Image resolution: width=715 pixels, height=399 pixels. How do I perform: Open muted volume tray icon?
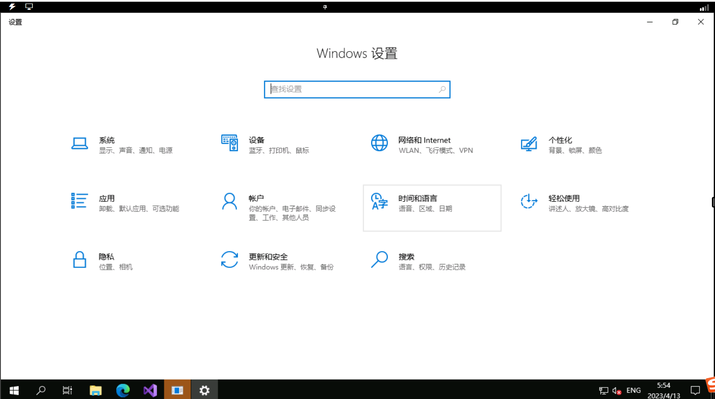point(617,391)
